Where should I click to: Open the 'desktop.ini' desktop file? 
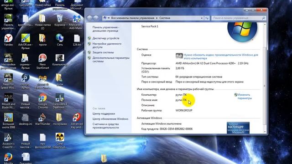click(26, 119)
